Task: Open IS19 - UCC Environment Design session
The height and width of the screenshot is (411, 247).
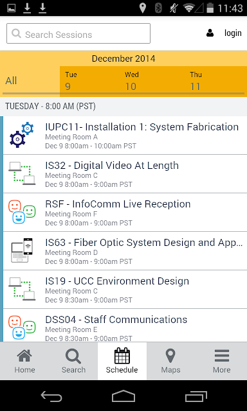Action: 125,290
